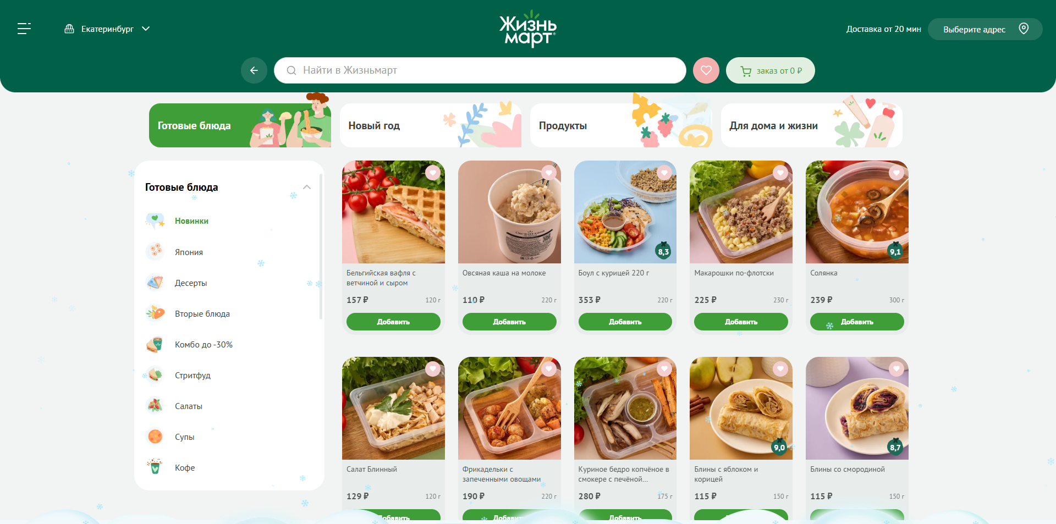This screenshot has width=1056, height=524.
Task: Select the Кофе category icon
Action: coord(155,467)
